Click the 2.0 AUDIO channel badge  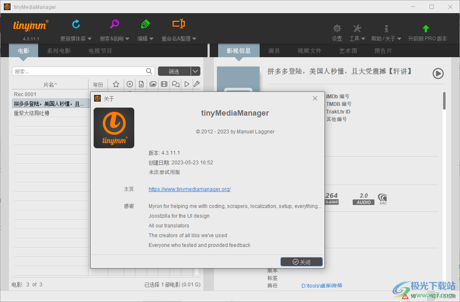[x=363, y=199]
